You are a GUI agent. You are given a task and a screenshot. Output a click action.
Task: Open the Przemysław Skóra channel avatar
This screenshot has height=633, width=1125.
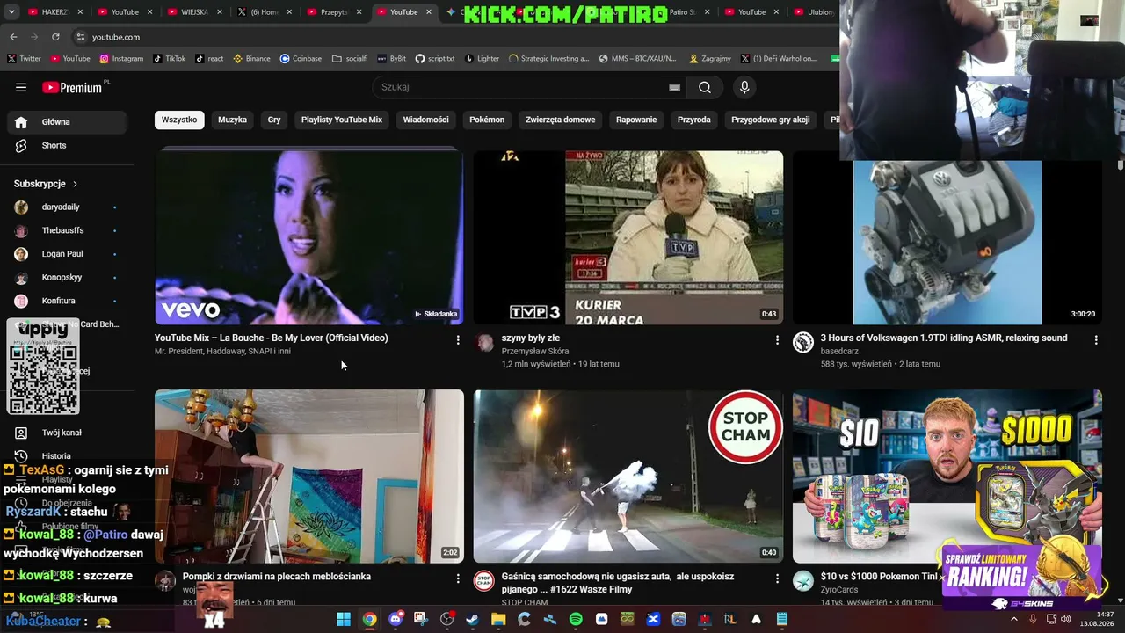pyautogui.click(x=485, y=343)
